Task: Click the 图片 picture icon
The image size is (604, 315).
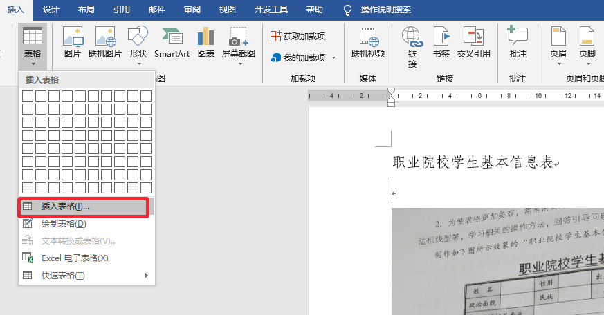Action: coord(73,36)
